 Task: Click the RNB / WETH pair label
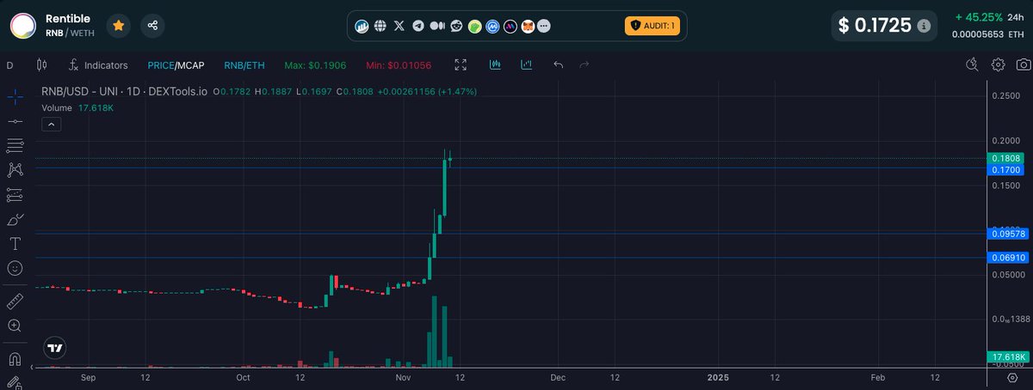[69, 33]
